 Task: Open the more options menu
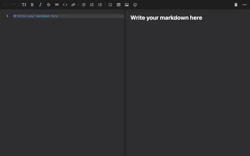point(245,5)
